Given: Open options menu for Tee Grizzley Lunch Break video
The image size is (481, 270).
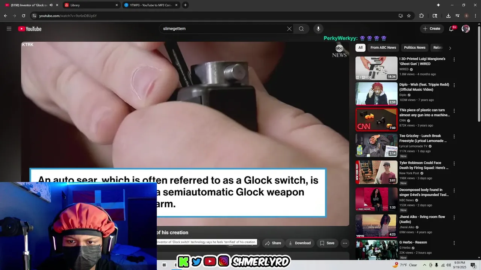Looking at the screenshot, I should click(454, 136).
